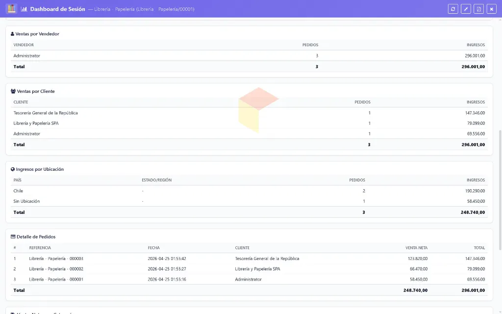Click the 248.740,00 total in Detalle de Pedidos
502x314 pixels.
415,290
